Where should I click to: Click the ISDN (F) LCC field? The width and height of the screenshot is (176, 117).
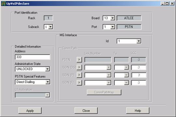139,83
